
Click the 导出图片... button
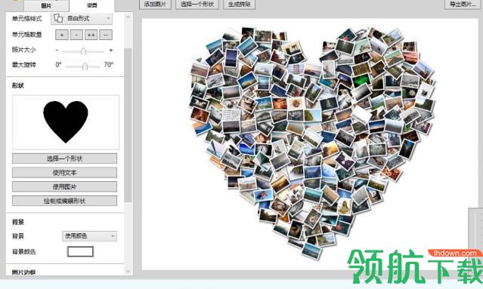[x=463, y=5]
